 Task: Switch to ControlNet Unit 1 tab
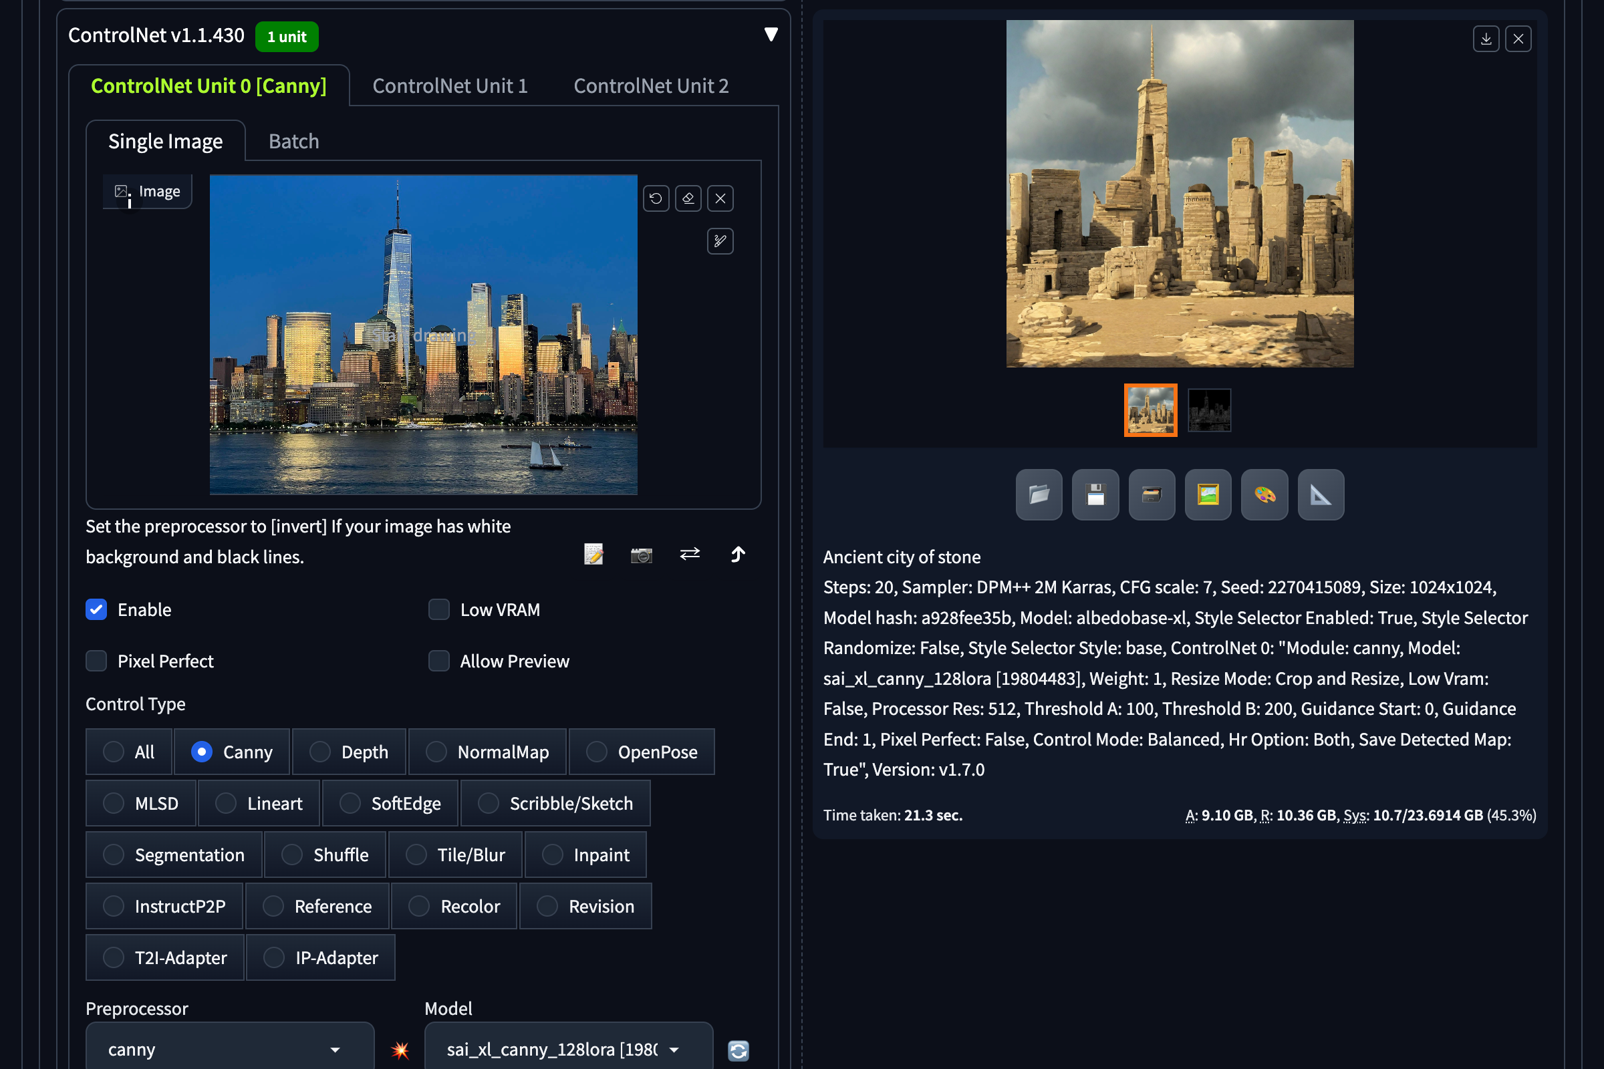(449, 86)
